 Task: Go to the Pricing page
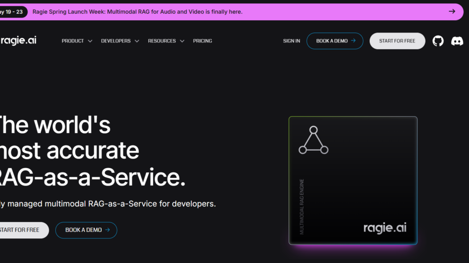202,41
